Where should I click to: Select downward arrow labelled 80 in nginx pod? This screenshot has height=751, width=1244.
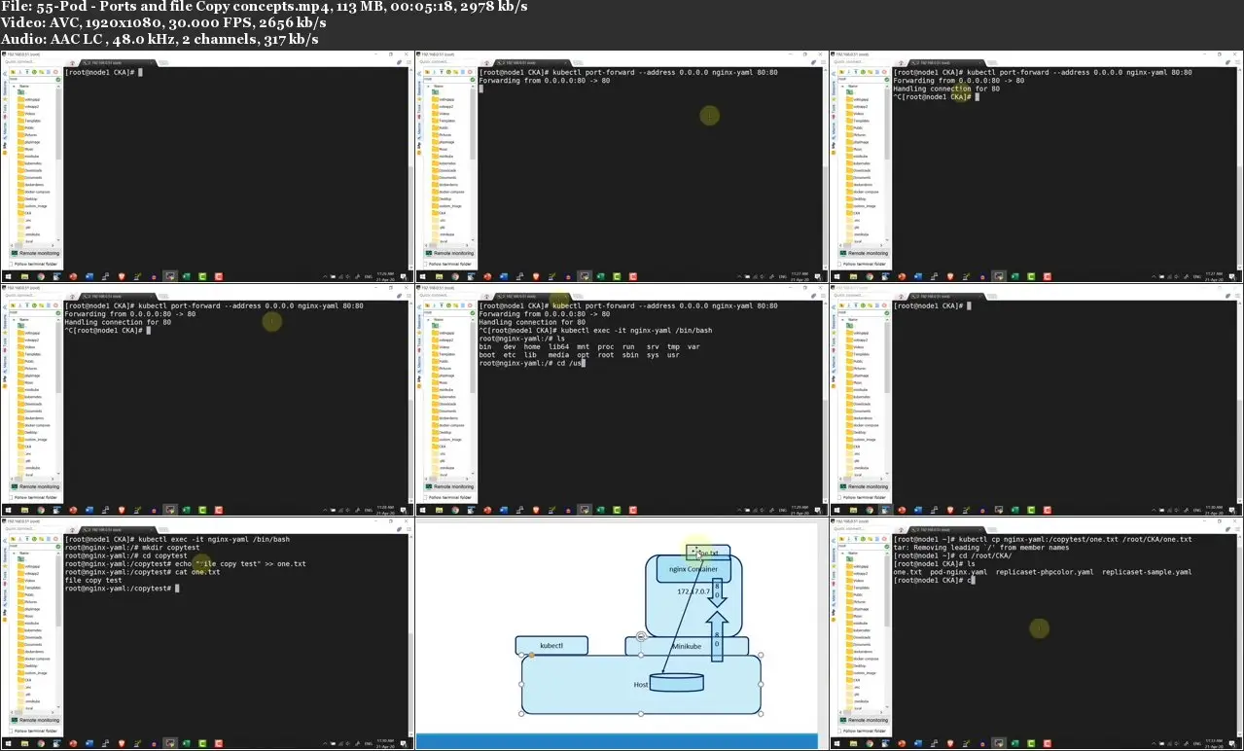point(717,592)
